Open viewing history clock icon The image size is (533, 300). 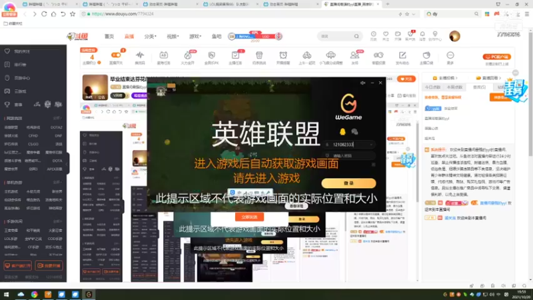pos(373,35)
